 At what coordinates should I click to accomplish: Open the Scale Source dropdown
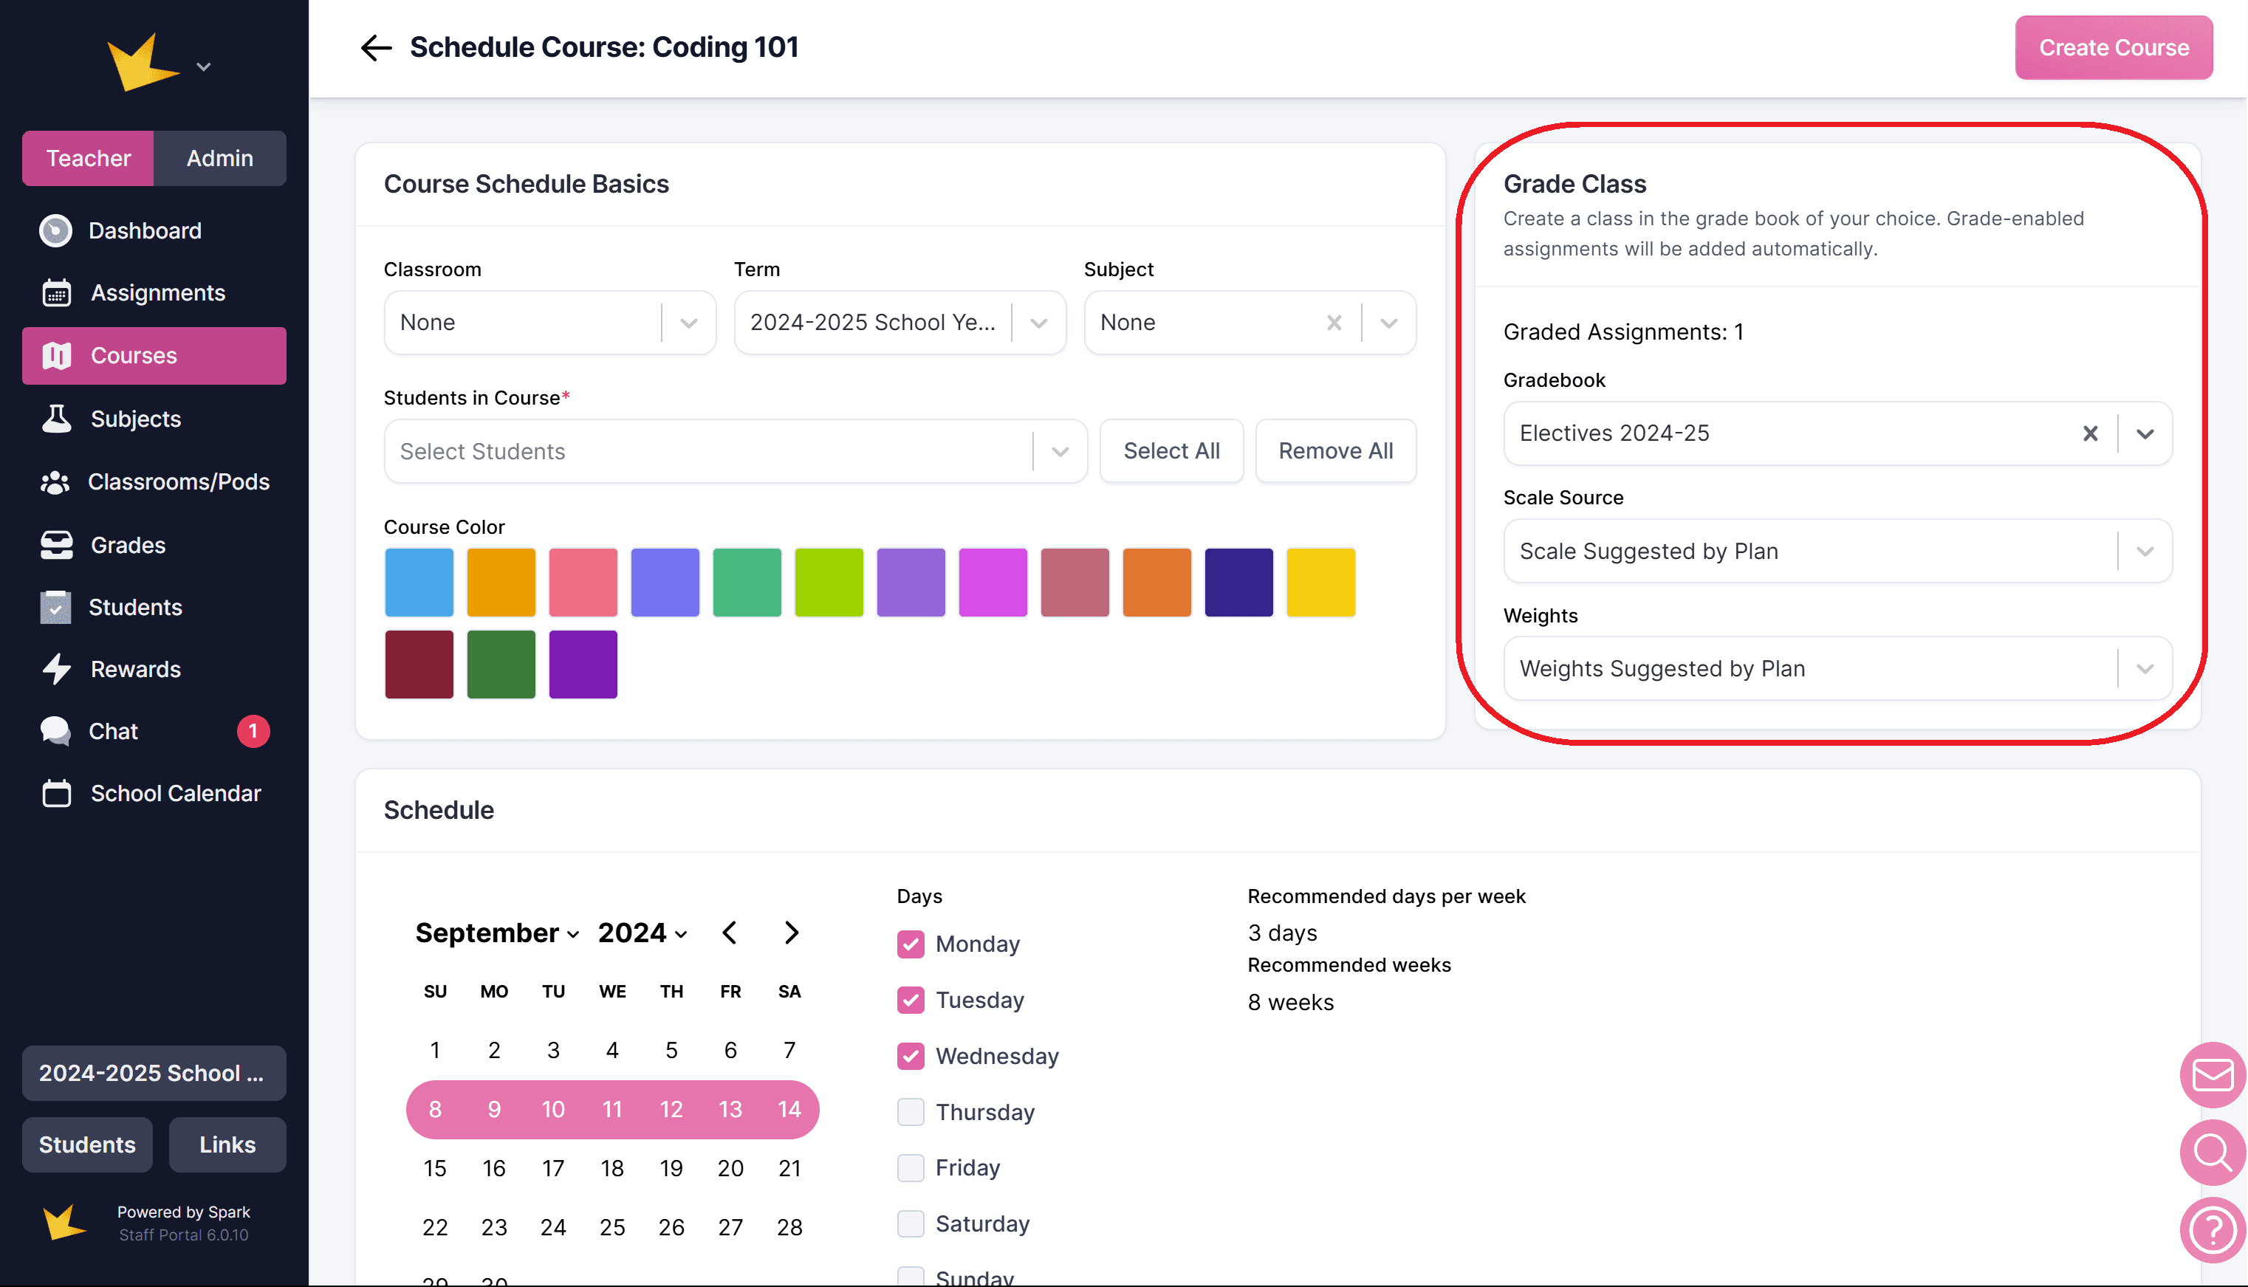point(2145,552)
